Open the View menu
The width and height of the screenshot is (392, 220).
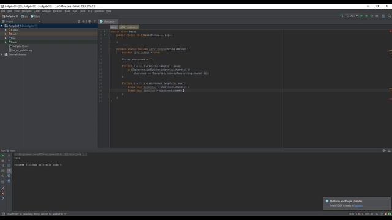pos(17,11)
